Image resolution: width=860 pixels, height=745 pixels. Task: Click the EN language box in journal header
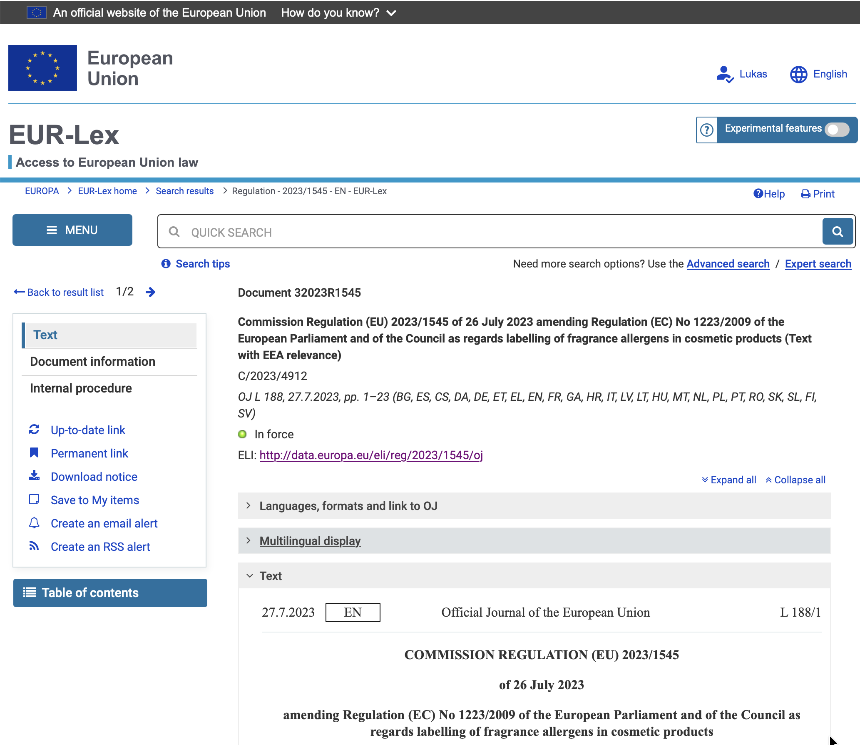pyautogui.click(x=353, y=612)
